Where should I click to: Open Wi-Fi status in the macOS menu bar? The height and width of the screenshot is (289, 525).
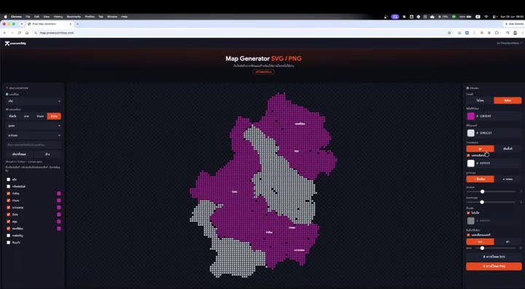point(486,17)
